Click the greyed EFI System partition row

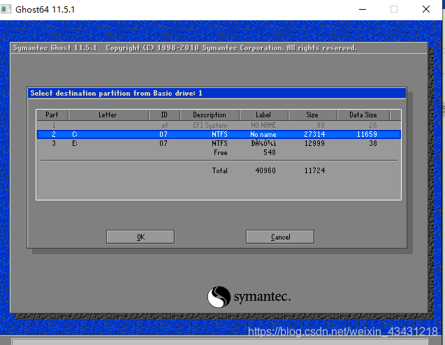click(219, 125)
